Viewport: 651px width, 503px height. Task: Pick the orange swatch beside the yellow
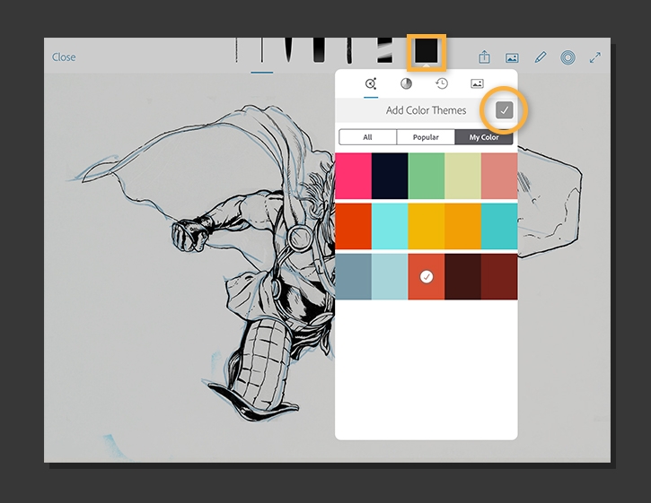pyautogui.click(x=463, y=227)
